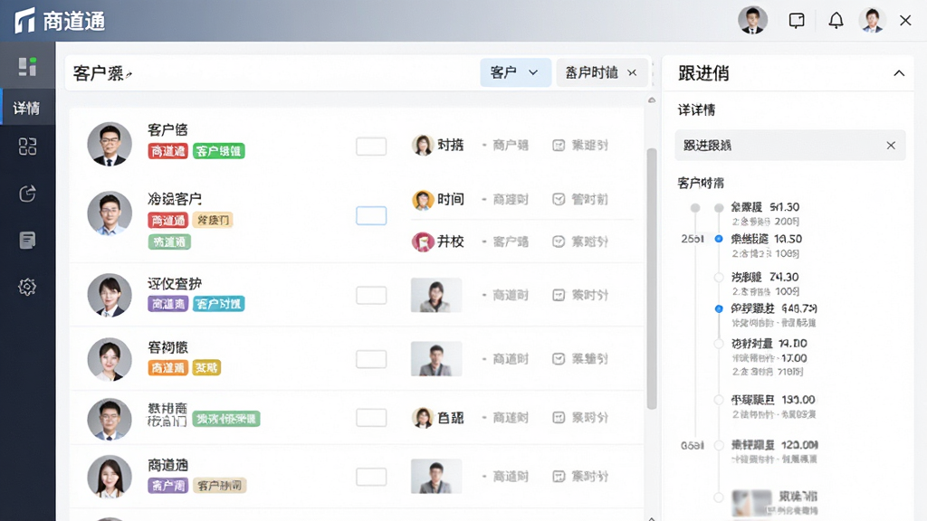Click the green tag in fifth customer row
This screenshot has height=521, width=927.
pyautogui.click(x=226, y=419)
